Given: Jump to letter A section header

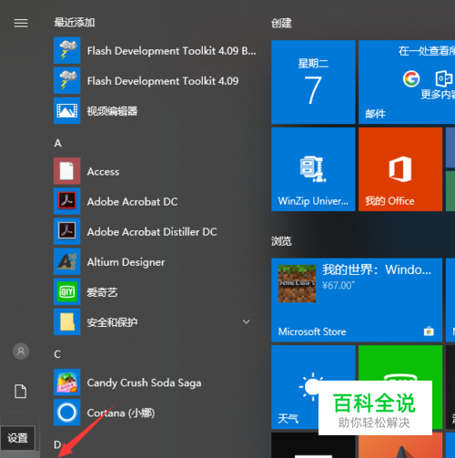Looking at the screenshot, I should [58, 143].
